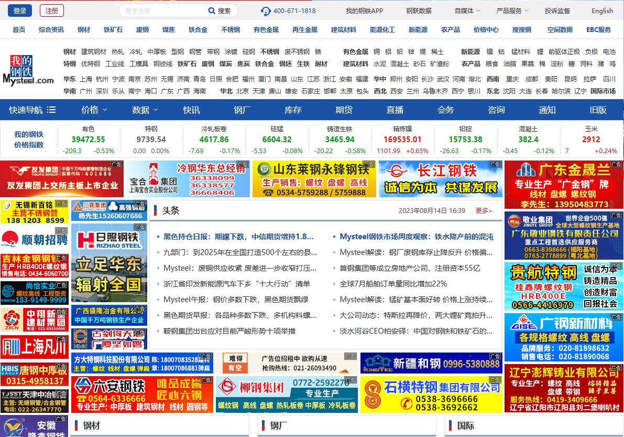The image size is (624, 437).
Task: Open article 全球7月船舶订单量同比增加22%
Action: (x=393, y=284)
